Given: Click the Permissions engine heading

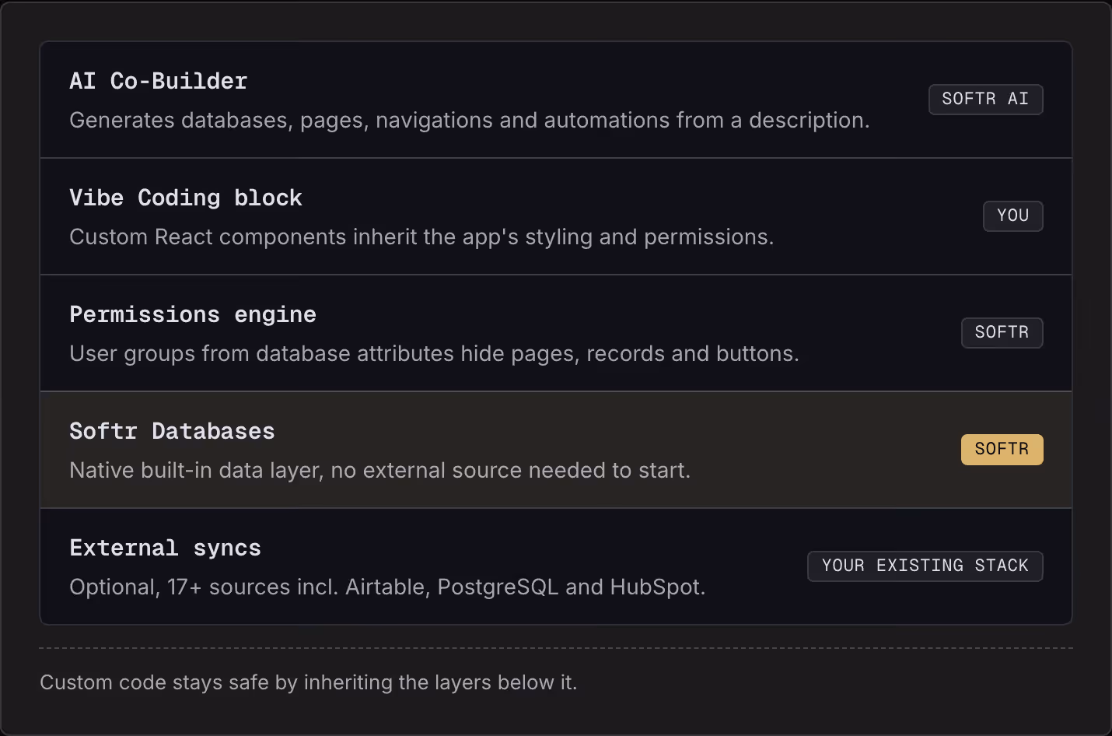Looking at the screenshot, I should [193, 314].
